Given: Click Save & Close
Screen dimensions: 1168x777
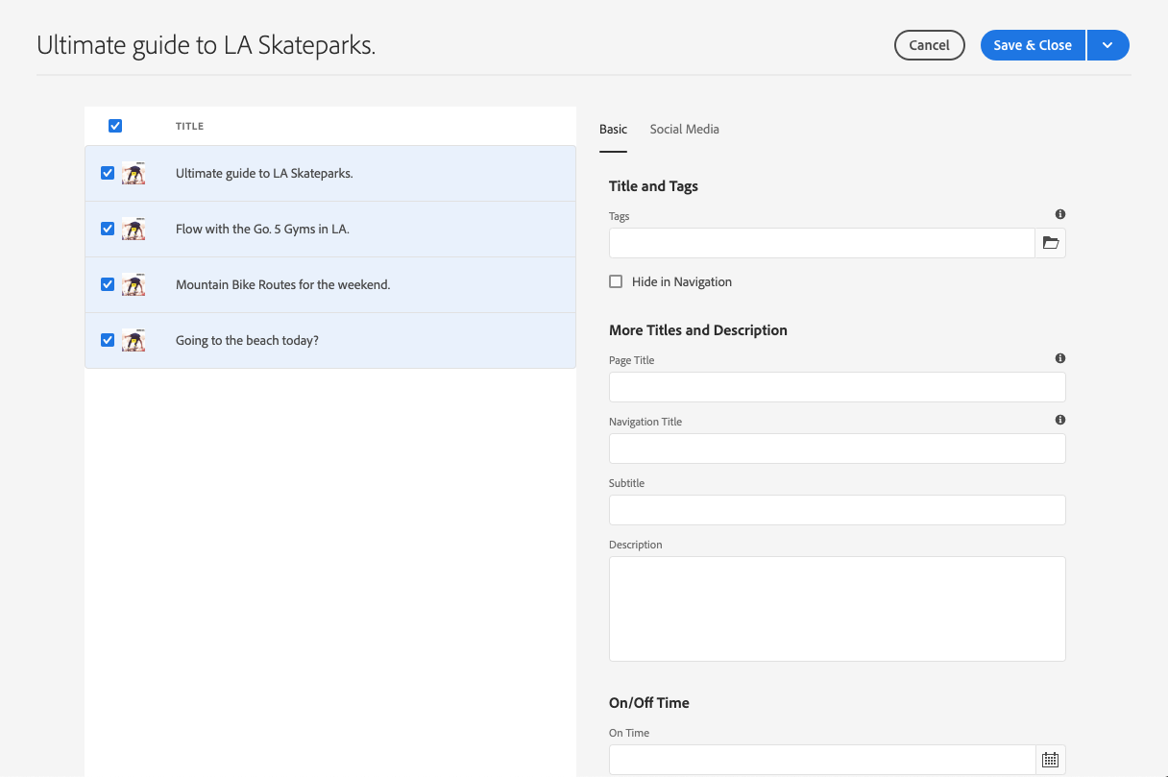Looking at the screenshot, I should (x=1032, y=44).
